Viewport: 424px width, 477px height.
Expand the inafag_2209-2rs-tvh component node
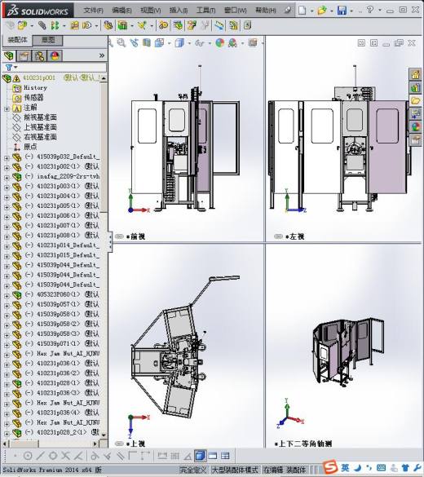(x=7, y=178)
